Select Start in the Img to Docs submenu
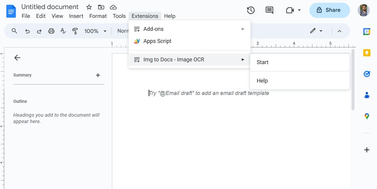This screenshot has height=189, width=377. pyautogui.click(x=263, y=62)
